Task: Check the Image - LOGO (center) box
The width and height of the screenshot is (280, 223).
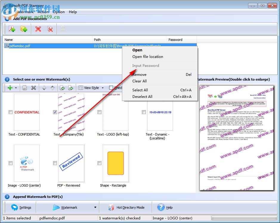Action: tap(10, 163)
